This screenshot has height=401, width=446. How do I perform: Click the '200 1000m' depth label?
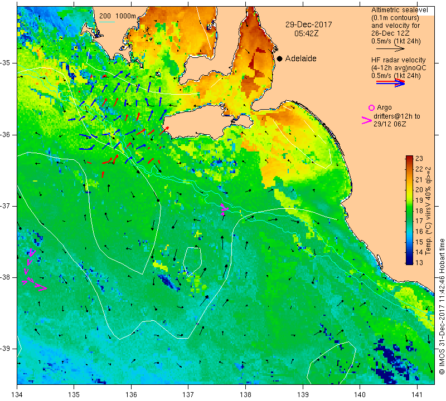coord(118,16)
